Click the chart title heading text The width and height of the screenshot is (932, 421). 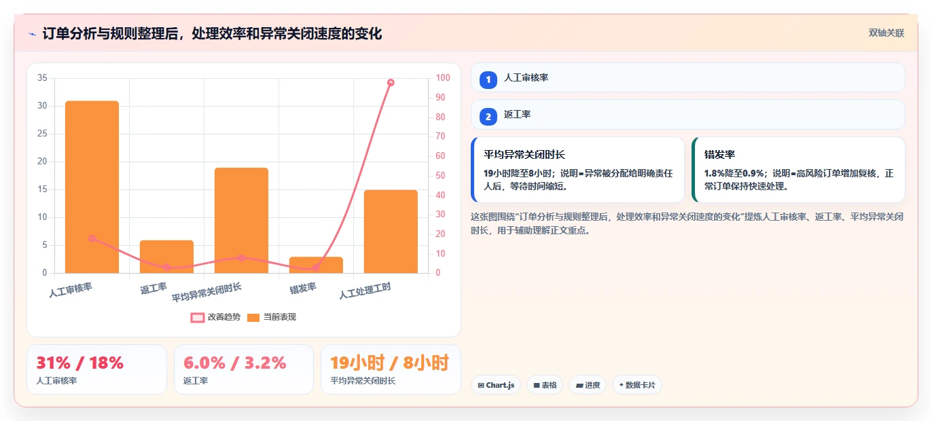click(x=212, y=34)
